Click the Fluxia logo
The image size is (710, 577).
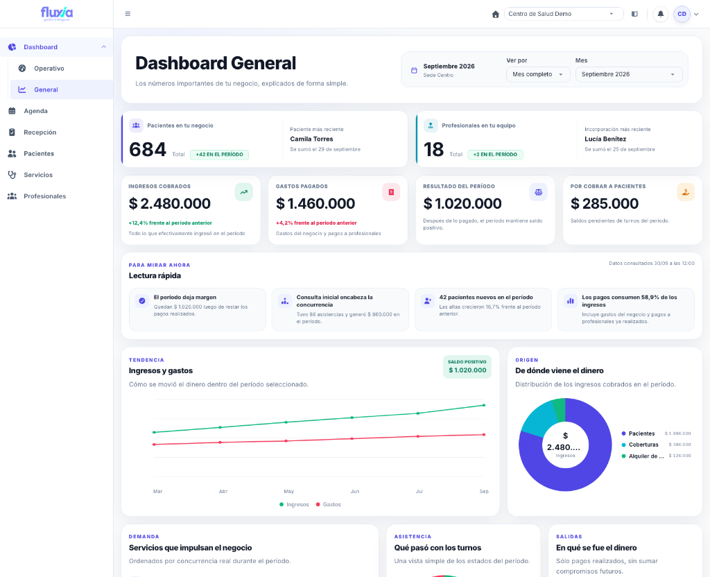point(57,14)
